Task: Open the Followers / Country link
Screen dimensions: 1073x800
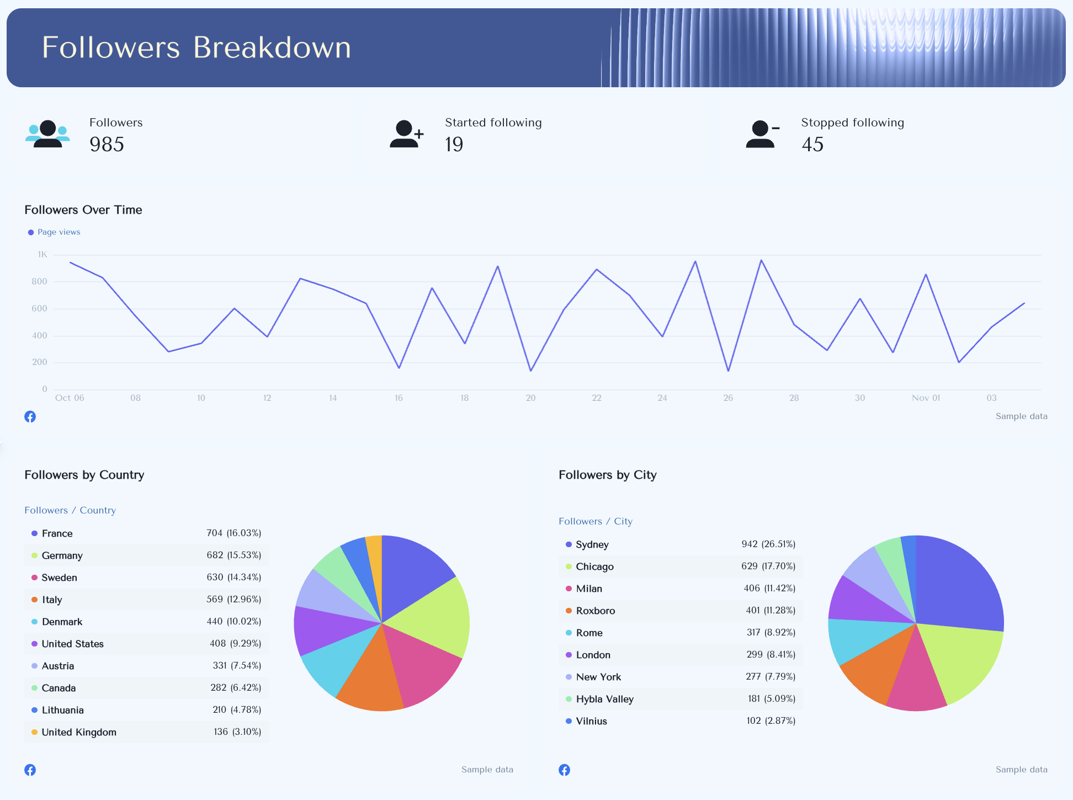Action: pyautogui.click(x=70, y=510)
